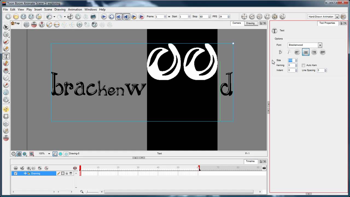Select the arrow Select tool
Viewport: 350px width, 197px height.
[x=6, y=27]
